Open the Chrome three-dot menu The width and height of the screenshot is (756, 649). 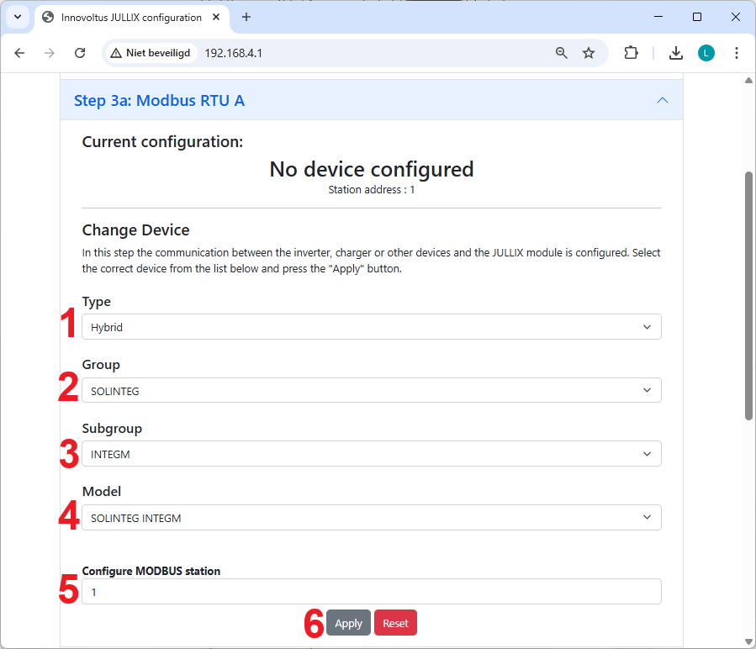(737, 53)
